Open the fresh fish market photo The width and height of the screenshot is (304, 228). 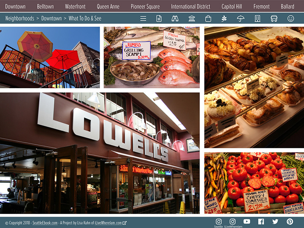(x=152, y=57)
